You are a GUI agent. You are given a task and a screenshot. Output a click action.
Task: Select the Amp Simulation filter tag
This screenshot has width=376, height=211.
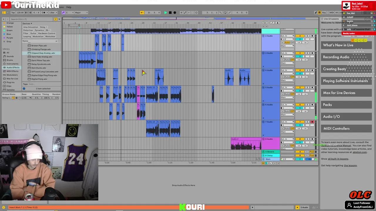tap(31, 27)
